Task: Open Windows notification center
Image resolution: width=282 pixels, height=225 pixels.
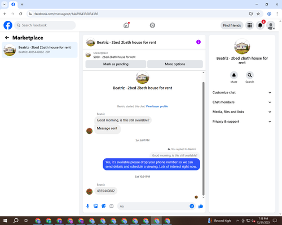Action: coord(275,220)
